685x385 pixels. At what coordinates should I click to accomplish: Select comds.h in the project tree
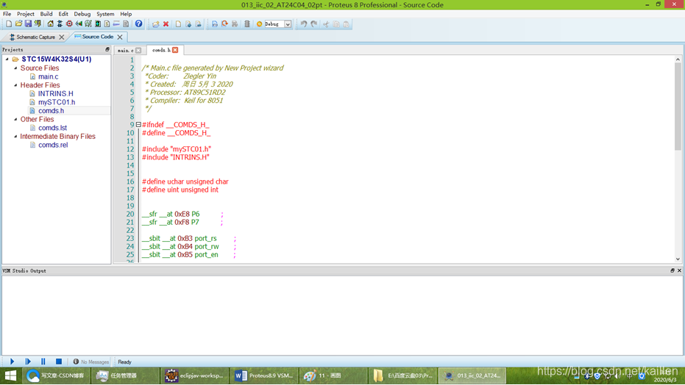coord(51,111)
